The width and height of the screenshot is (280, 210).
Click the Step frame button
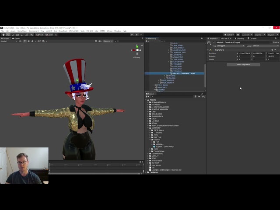[141, 35]
